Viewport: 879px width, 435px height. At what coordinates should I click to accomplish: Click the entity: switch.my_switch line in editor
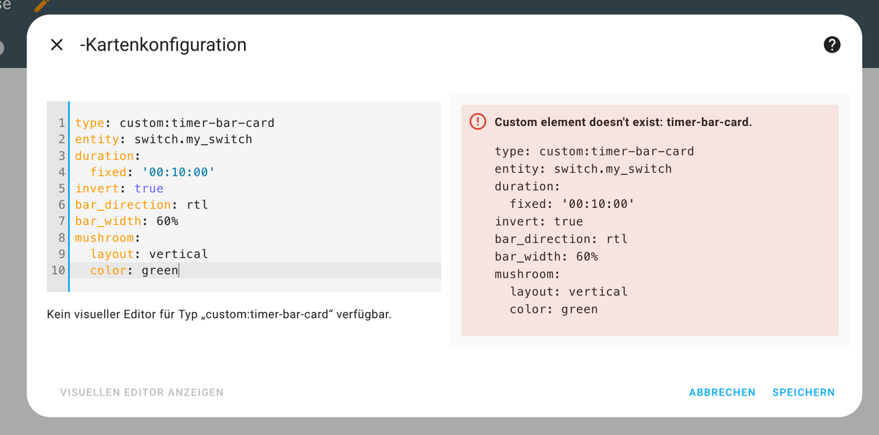point(163,139)
